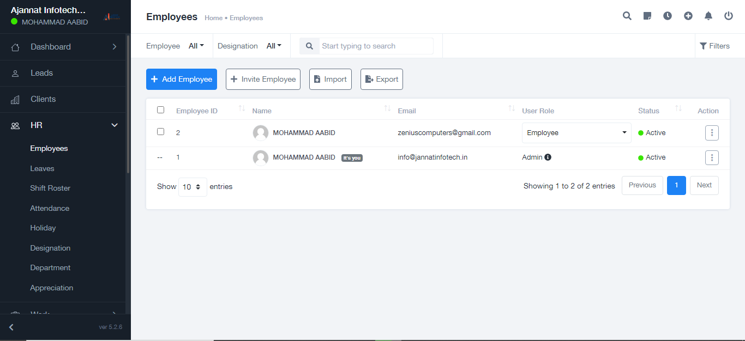Viewport: 745px width, 341px height.
Task: Open the Designation filter dropdown
Action: [x=274, y=46]
